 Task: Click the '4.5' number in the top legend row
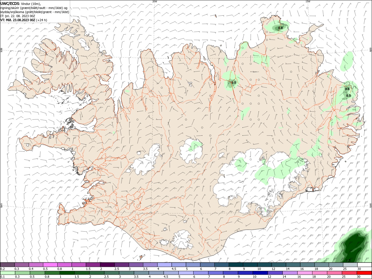click(x=174, y=269)
